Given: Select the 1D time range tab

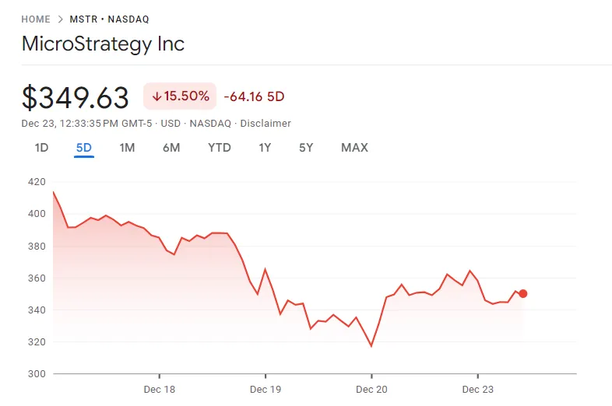Looking at the screenshot, I should click(x=41, y=148).
